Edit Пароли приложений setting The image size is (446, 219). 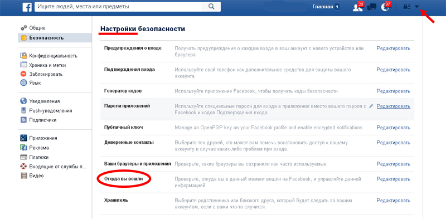point(394,106)
